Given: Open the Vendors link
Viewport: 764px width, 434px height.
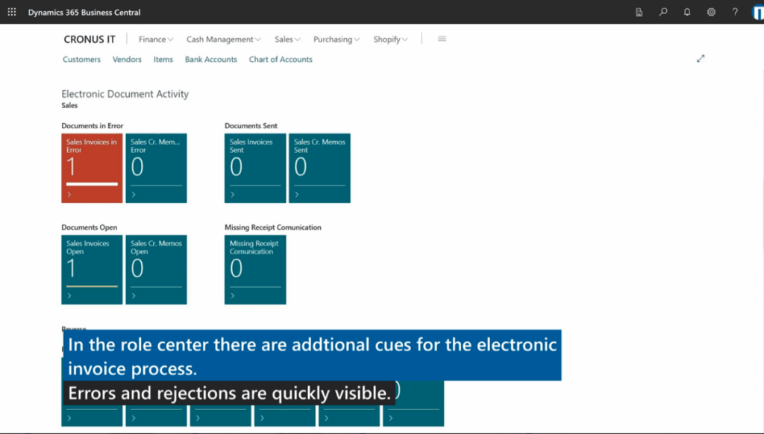Looking at the screenshot, I should (127, 60).
